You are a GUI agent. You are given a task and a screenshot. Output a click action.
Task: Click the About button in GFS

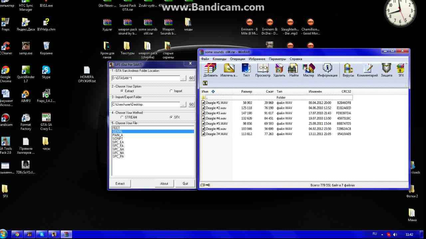pos(164,184)
